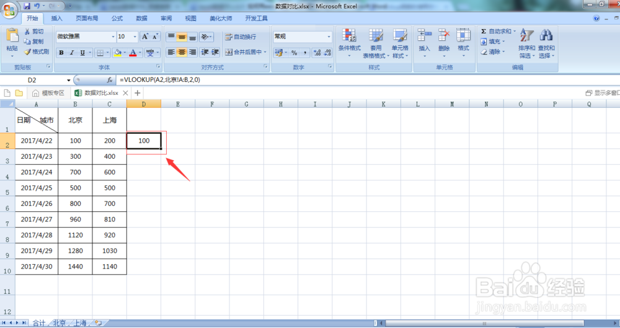Image resolution: width=620 pixels, height=328 pixels.
Task: Apply red font color
Action: point(133,53)
